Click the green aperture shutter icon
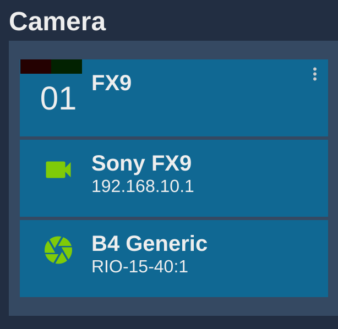The height and width of the screenshot is (329, 338). tap(58, 250)
